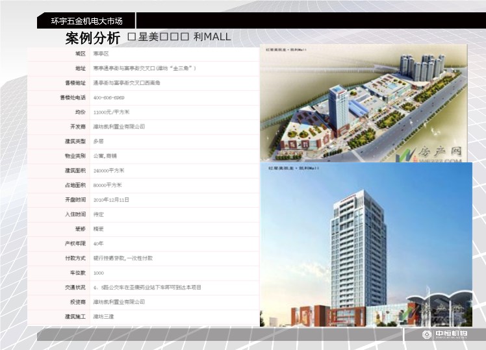Click the date 2010年12月11日

click(111, 200)
